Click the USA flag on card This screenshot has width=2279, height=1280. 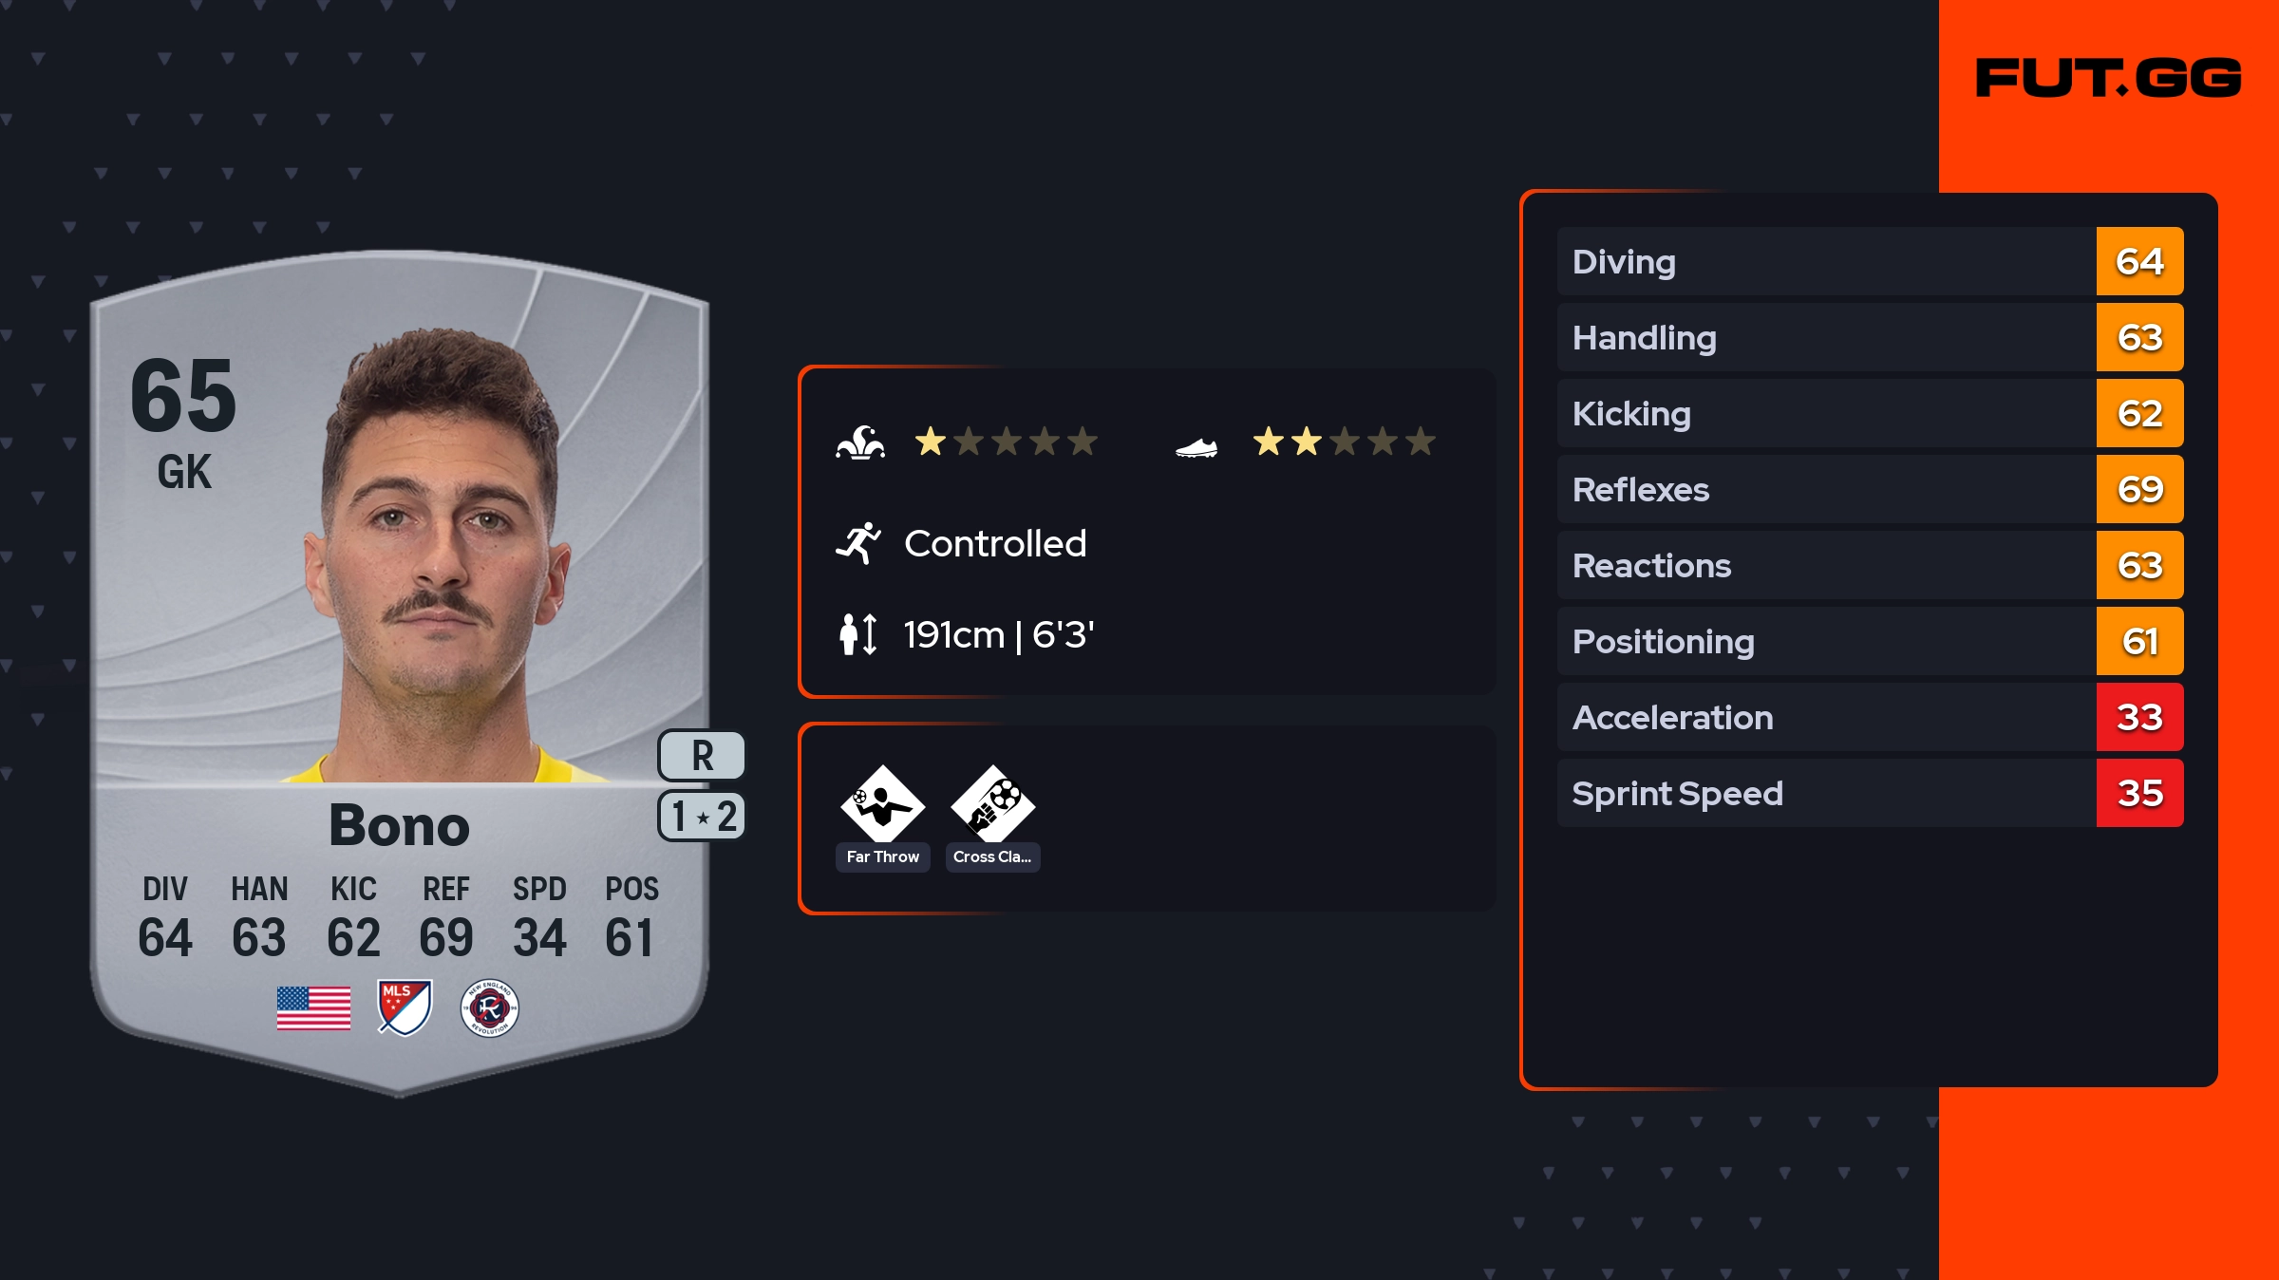313,1008
